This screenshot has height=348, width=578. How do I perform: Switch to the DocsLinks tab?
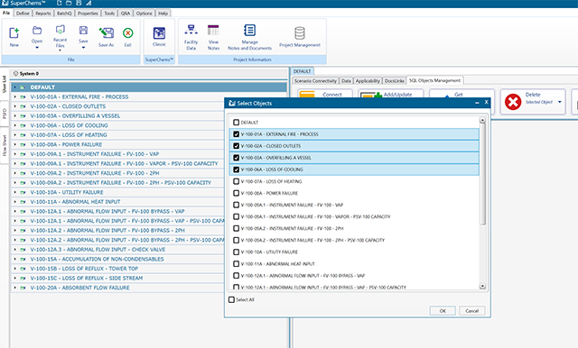395,80
